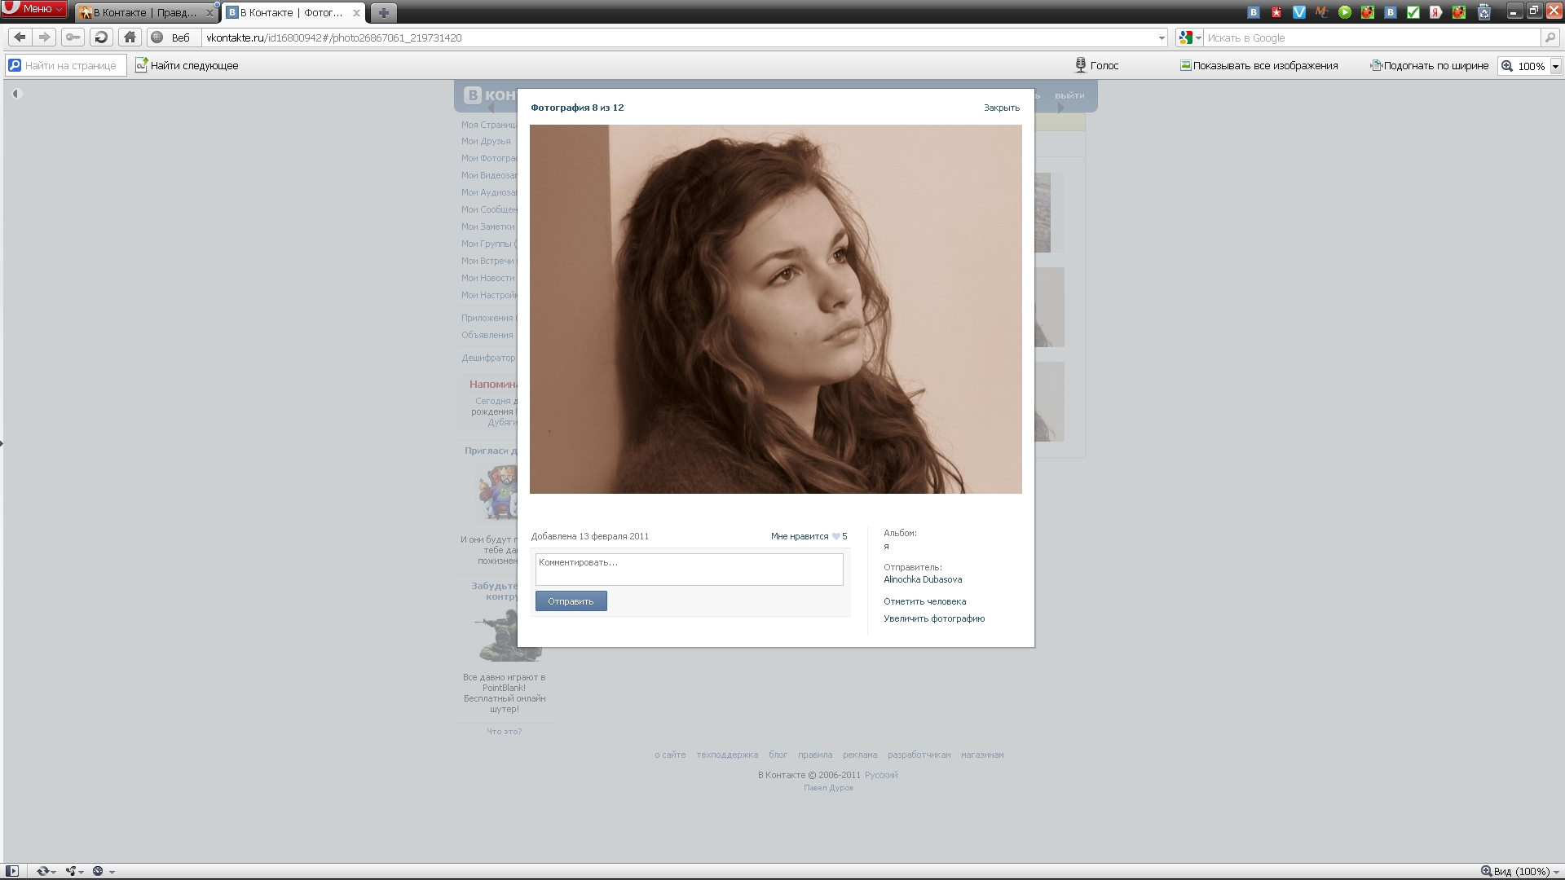The image size is (1565, 880).
Task: Click Opera Turbo gauge icon in status bar
Action: click(x=98, y=871)
